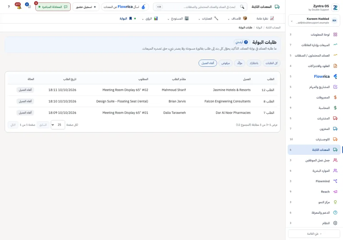This screenshot has height=240, width=343.
Task: Filter by كل الطلبات chip
Action: [x=272, y=63]
